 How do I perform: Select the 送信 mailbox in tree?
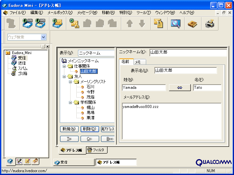[x=22, y=63]
